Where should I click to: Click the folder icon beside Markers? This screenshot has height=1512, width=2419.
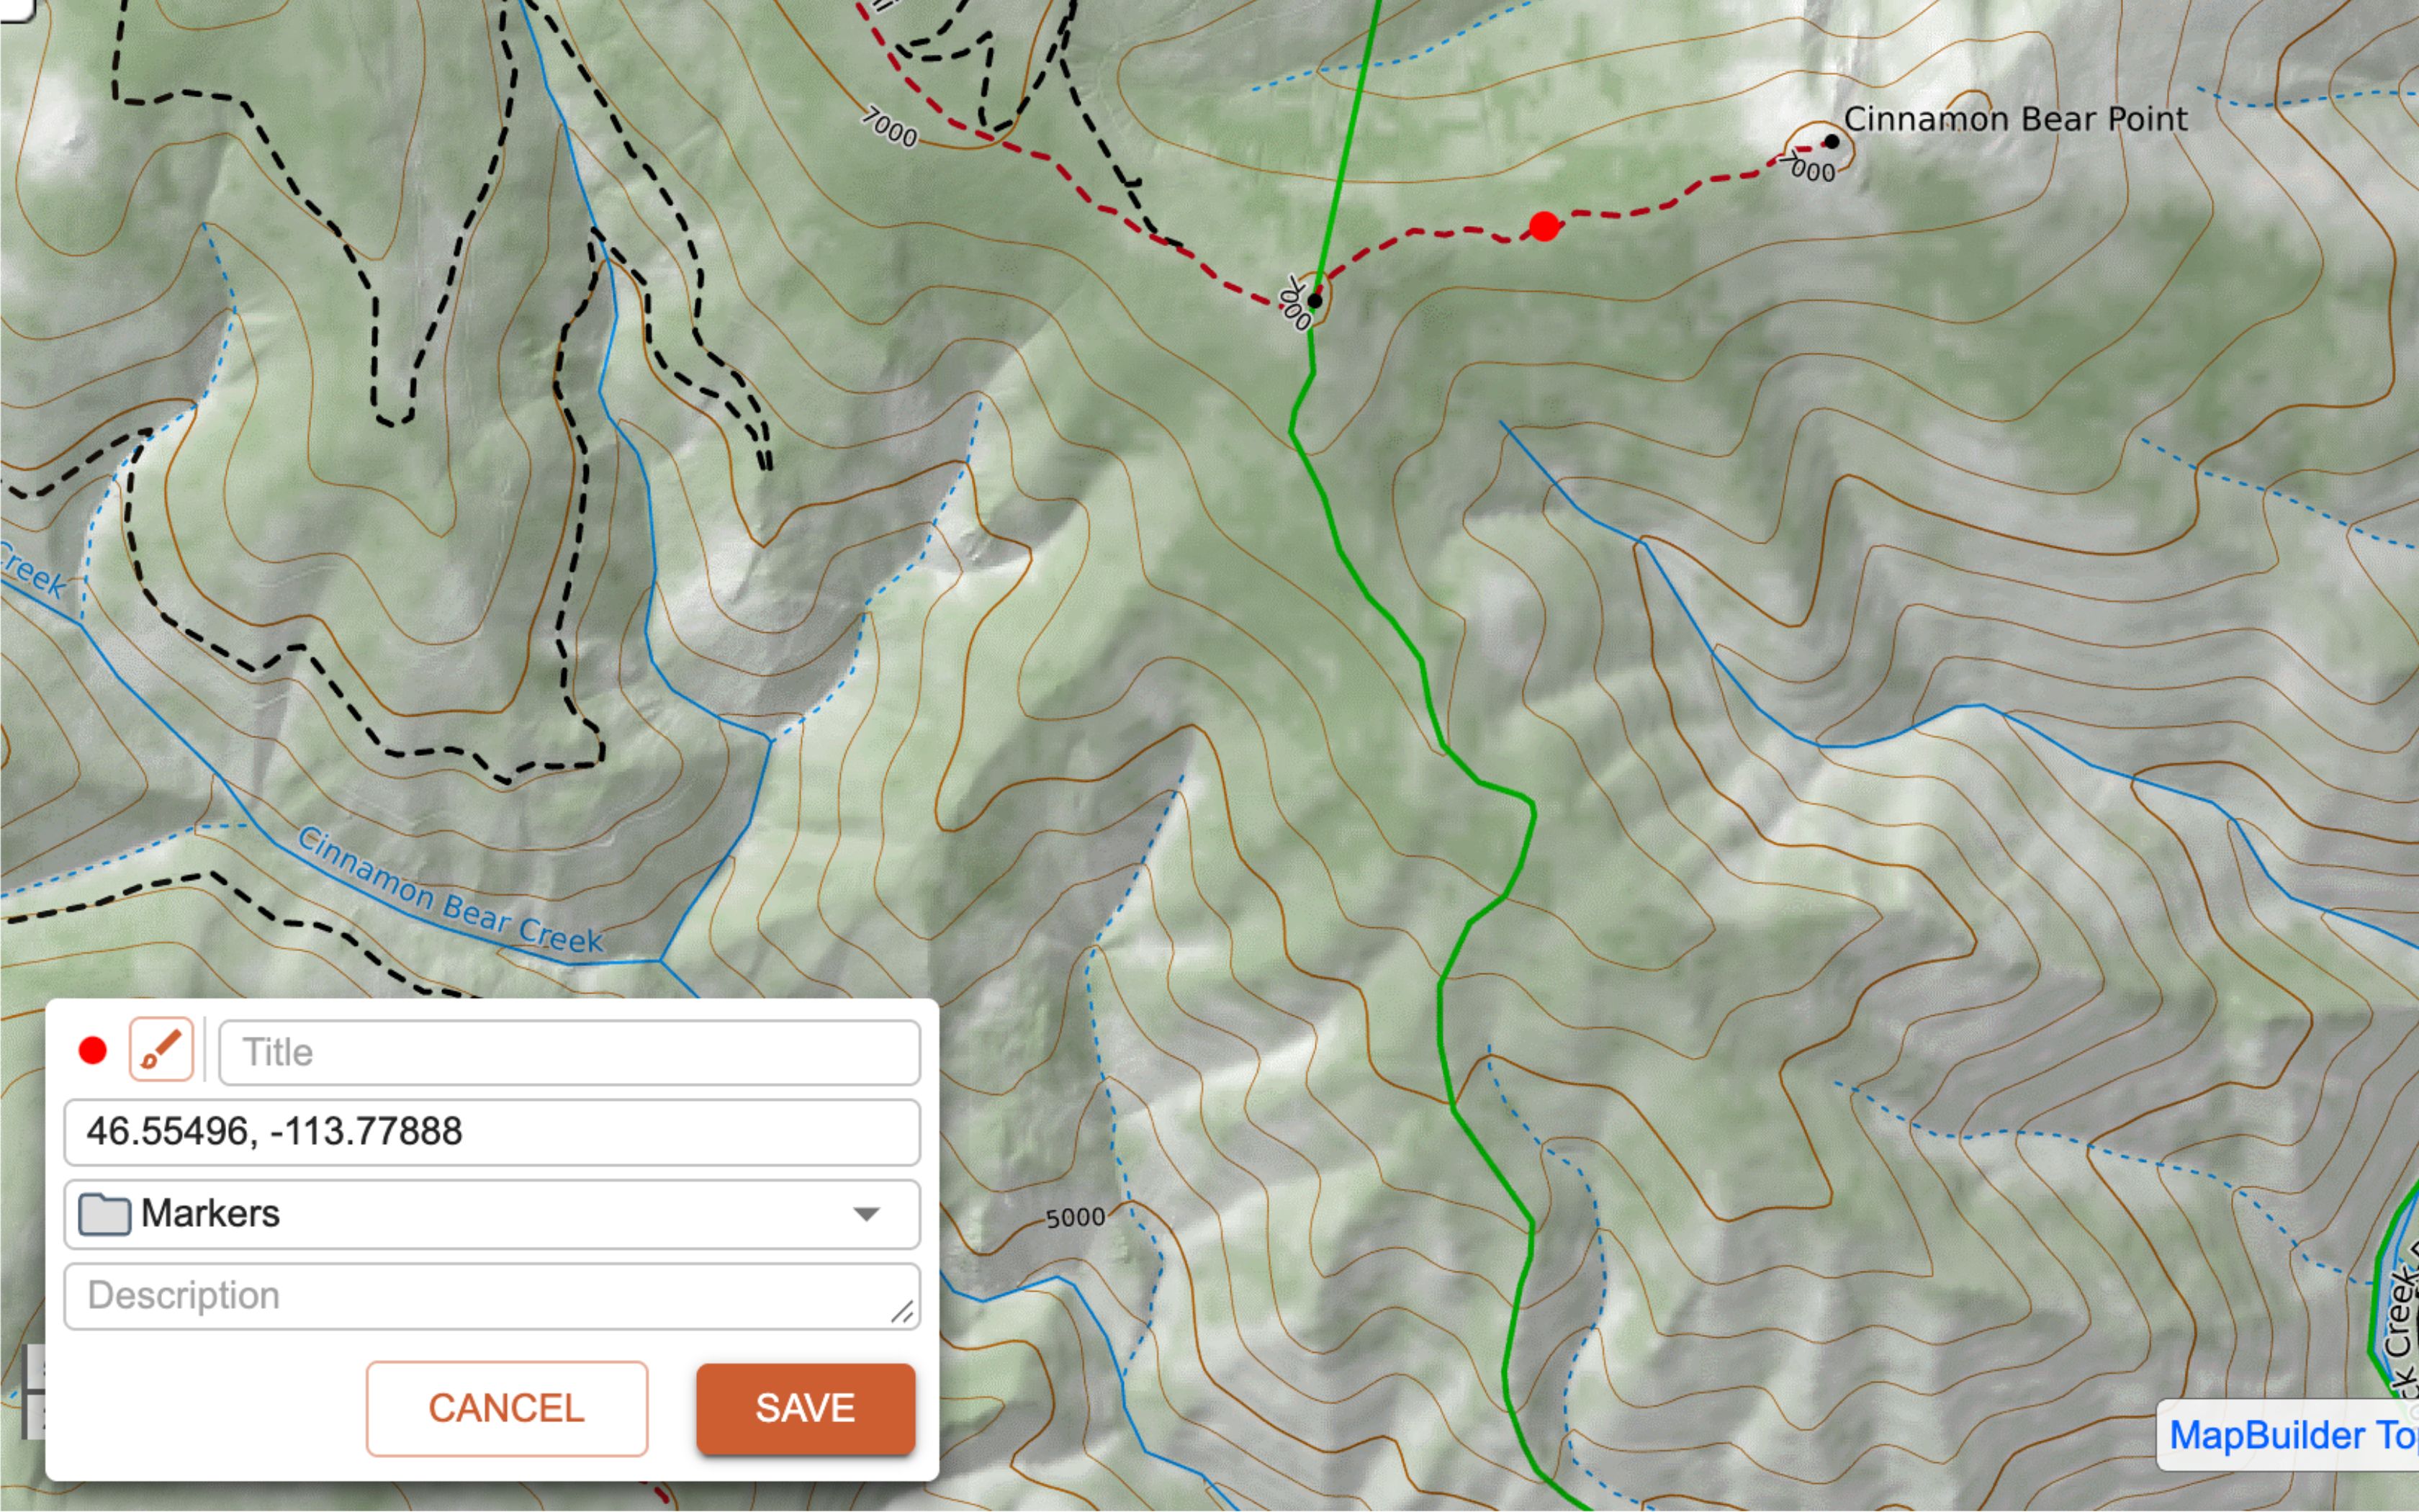[105, 1214]
